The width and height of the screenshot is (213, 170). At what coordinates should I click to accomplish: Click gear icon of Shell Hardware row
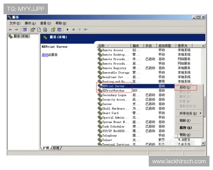(x=100, y=108)
